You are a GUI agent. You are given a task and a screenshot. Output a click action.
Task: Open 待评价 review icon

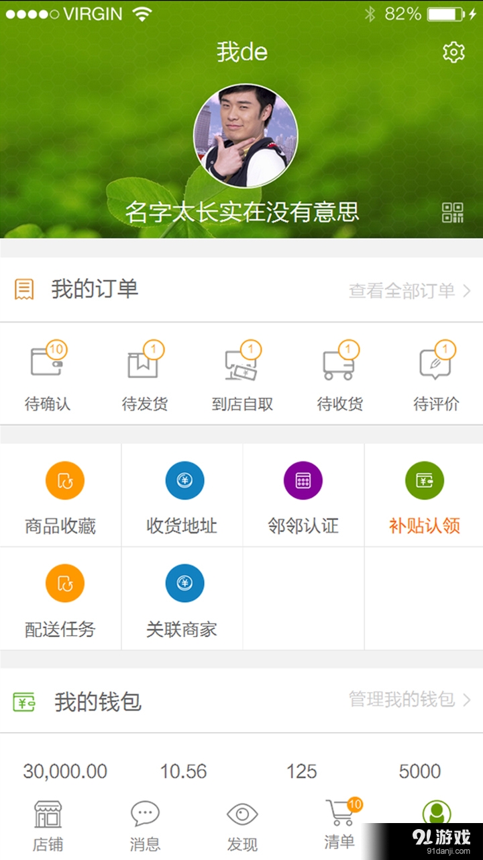436,363
